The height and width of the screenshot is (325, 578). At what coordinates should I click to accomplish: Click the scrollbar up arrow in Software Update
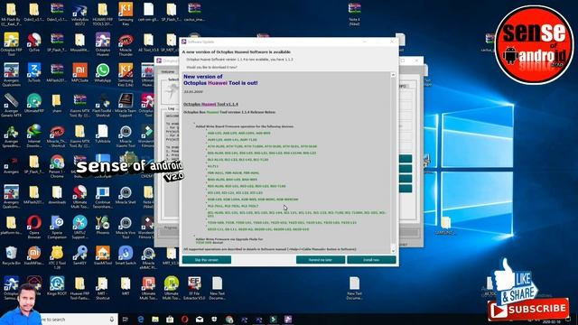pyautogui.click(x=393, y=75)
